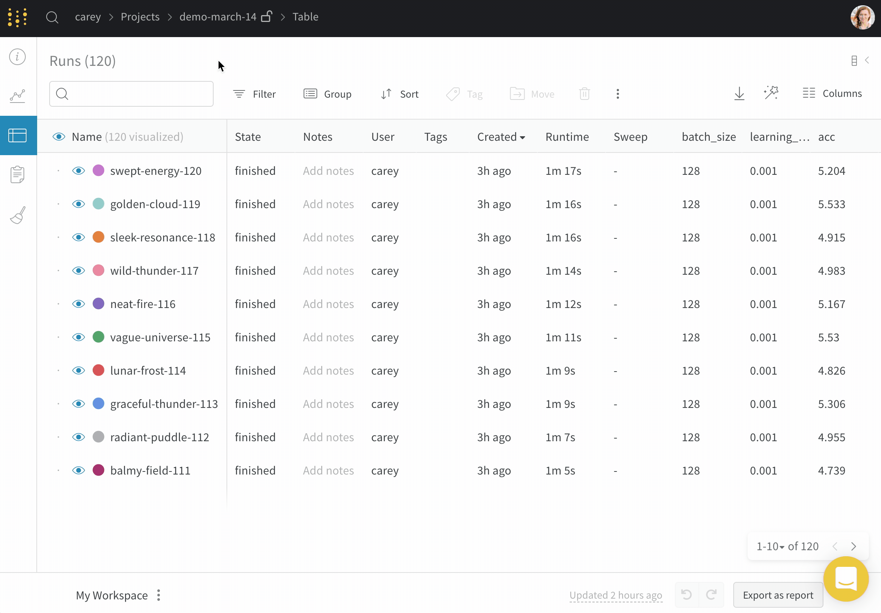Open the Group menu
881x613 pixels.
[x=327, y=94]
